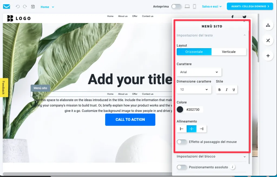Select the Verticale layout option

click(229, 52)
